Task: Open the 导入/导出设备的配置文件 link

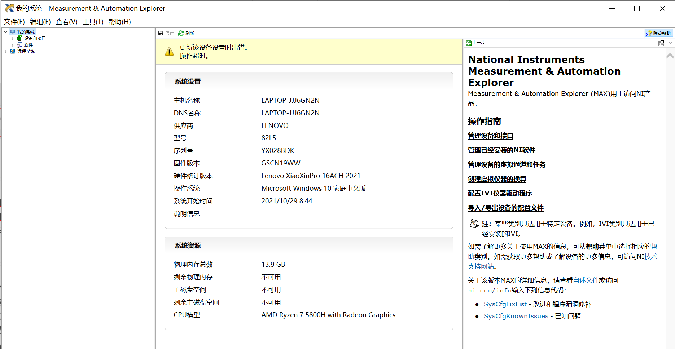Action: (505, 208)
